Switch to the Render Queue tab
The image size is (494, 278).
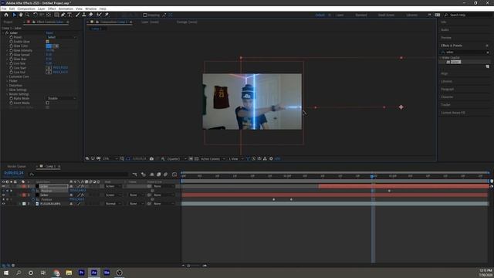tap(17, 167)
